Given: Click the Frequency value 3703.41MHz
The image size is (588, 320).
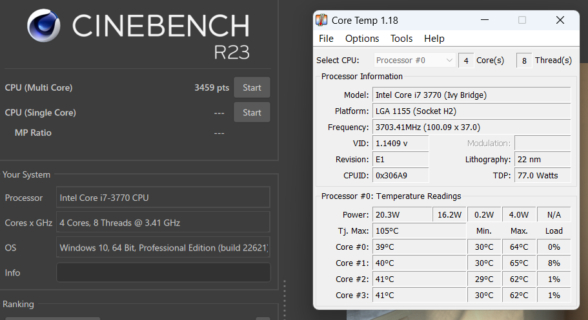Looking at the screenshot, I should click(471, 127).
